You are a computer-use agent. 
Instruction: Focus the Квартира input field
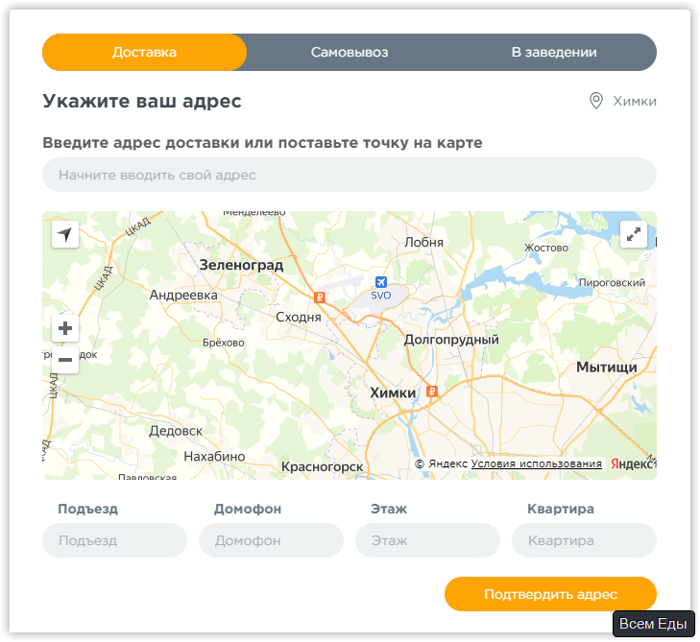click(584, 540)
